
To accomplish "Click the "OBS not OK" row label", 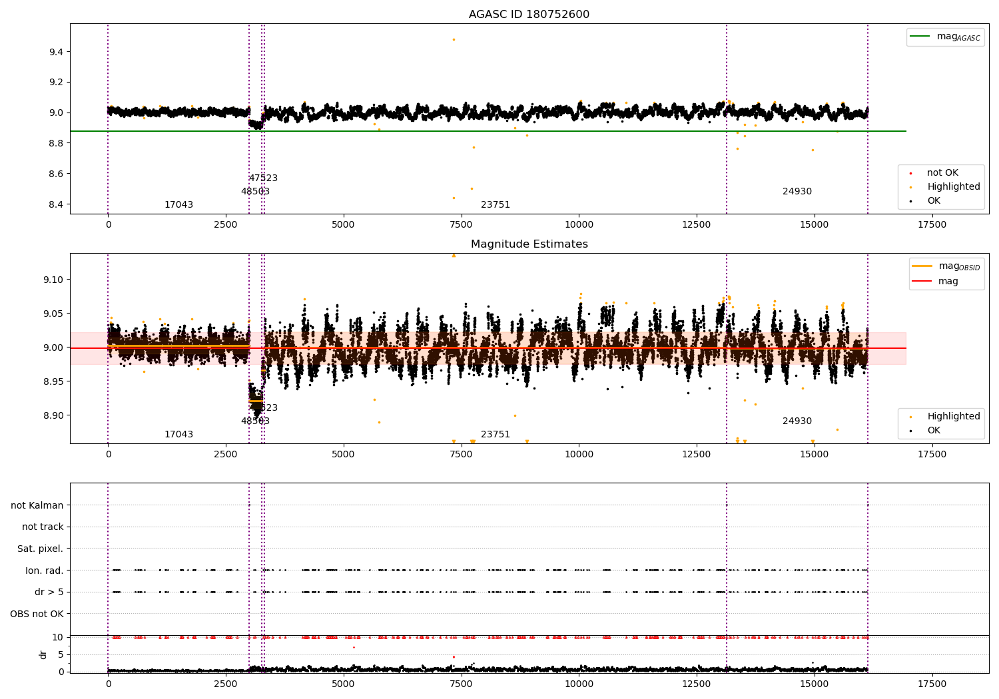I will click(37, 614).
